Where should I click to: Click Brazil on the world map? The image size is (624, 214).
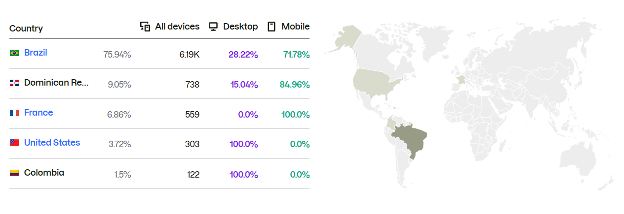click(x=410, y=139)
